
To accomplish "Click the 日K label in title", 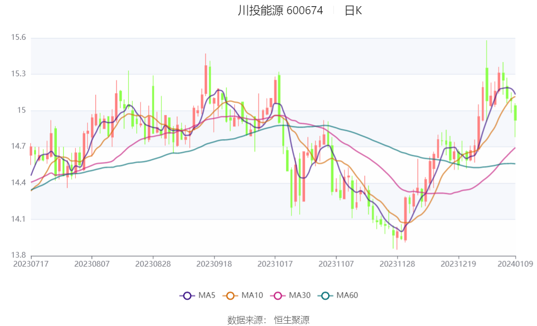I will click(353, 11).
